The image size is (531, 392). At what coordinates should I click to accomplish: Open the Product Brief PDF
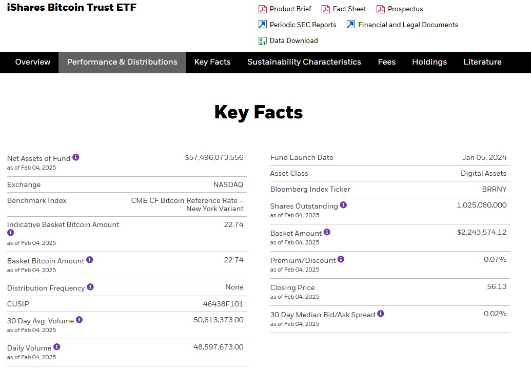click(290, 9)
